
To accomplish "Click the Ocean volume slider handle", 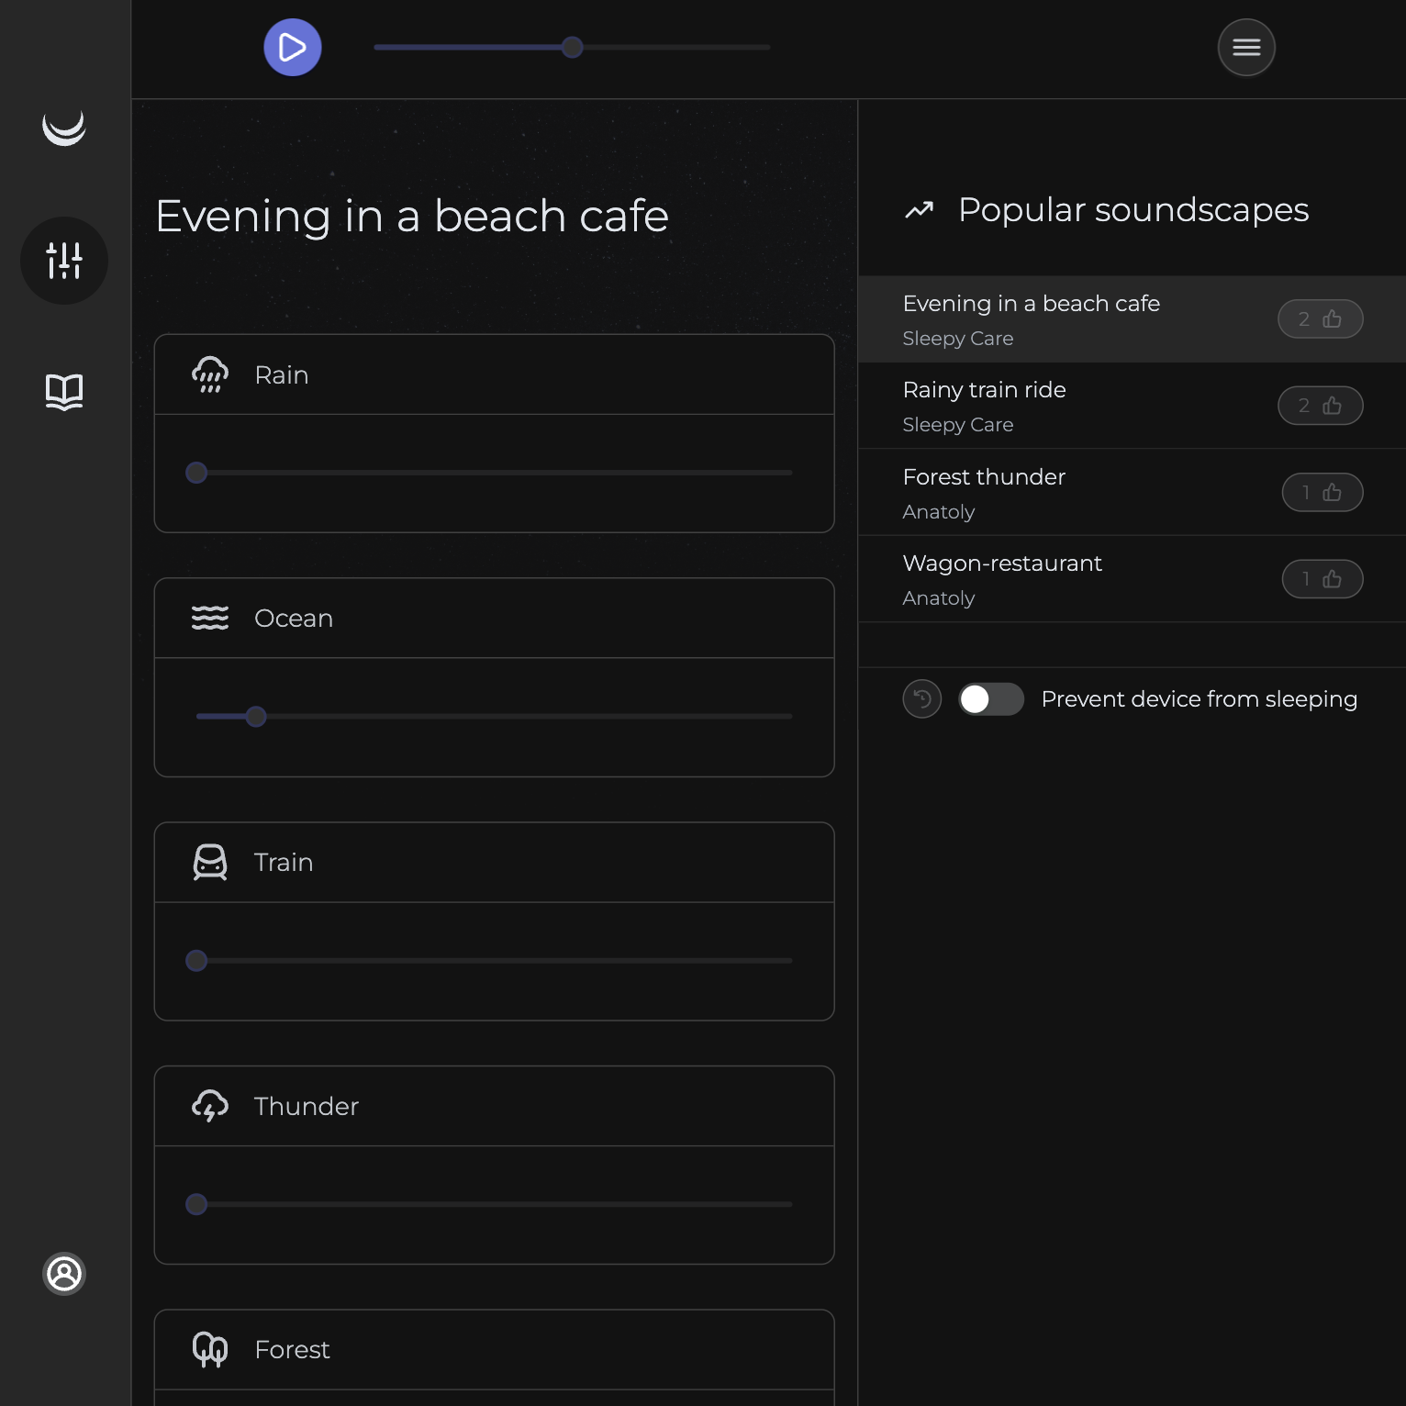I will coord(256,717).
